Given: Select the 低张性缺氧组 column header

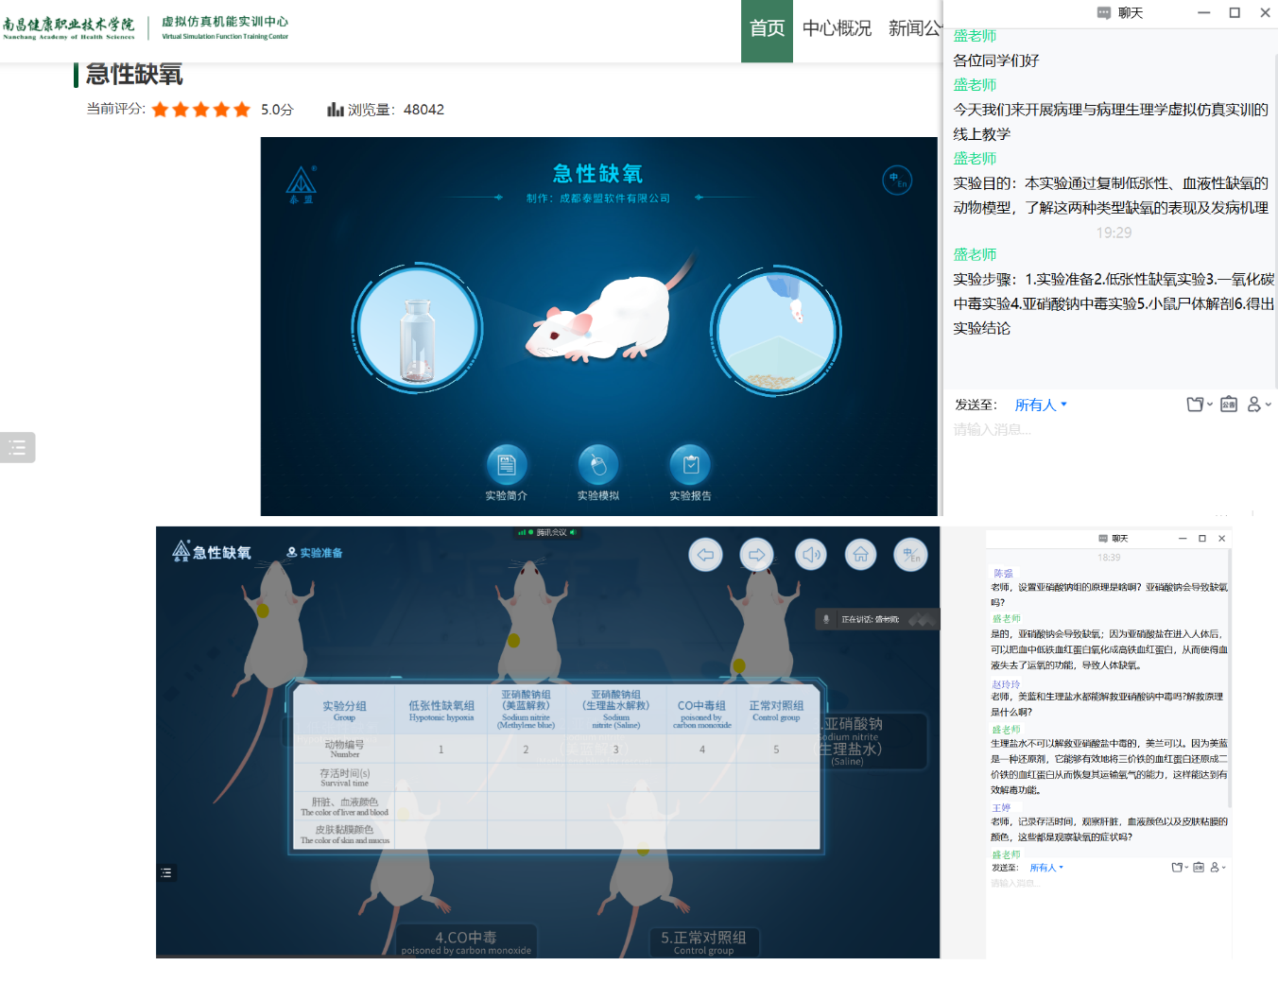Looking at the screenshot, I should 441,711.
